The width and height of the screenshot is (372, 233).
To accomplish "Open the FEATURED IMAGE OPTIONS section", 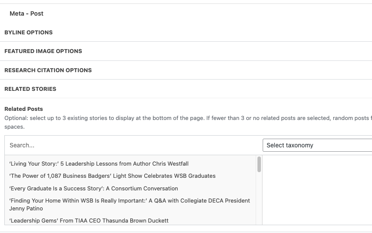I will pos(43,51).
